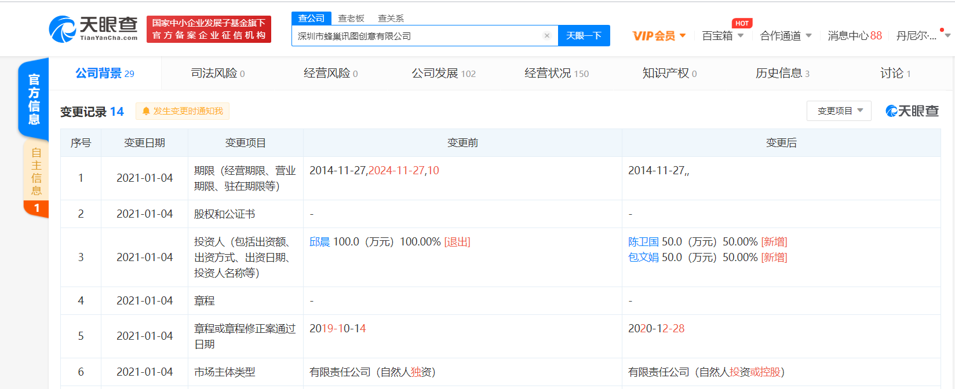This screenshot has height=389, width=955.
Task: Expand the 合作通道 menu
Action: [785, 36]
